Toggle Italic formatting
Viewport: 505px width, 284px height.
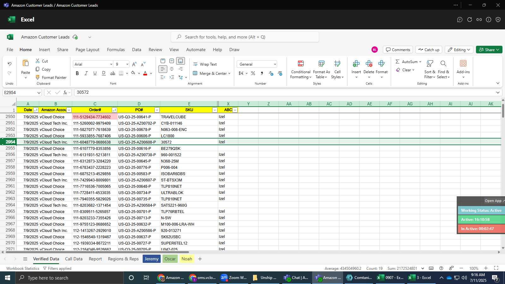click(x=86, y=73)
